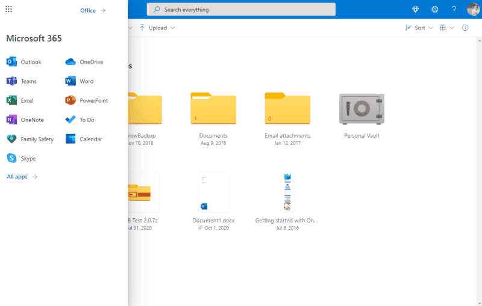Launch Outlook from app list
Viewport: 482px width, 306px height.
click(x=24, y=62)
